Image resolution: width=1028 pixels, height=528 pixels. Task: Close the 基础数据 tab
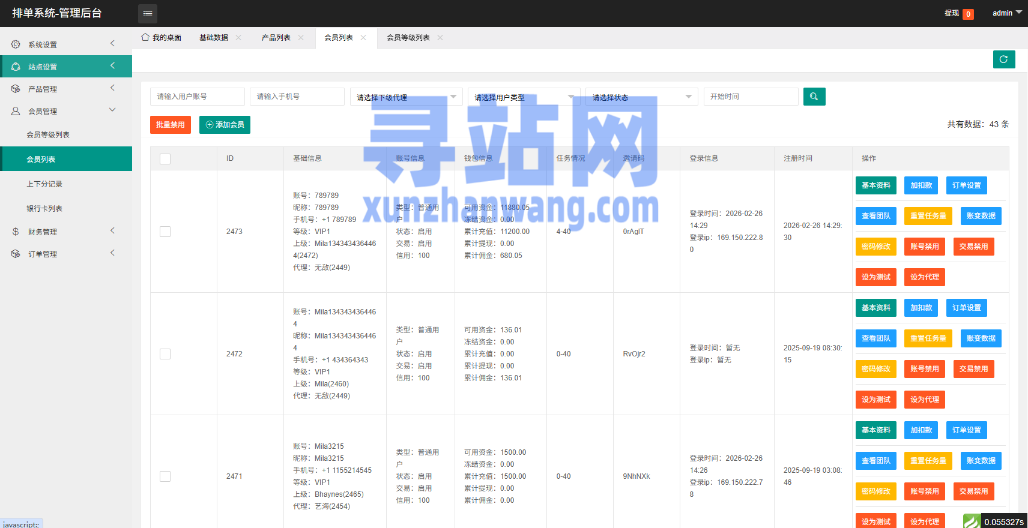[x=238, y=38]
